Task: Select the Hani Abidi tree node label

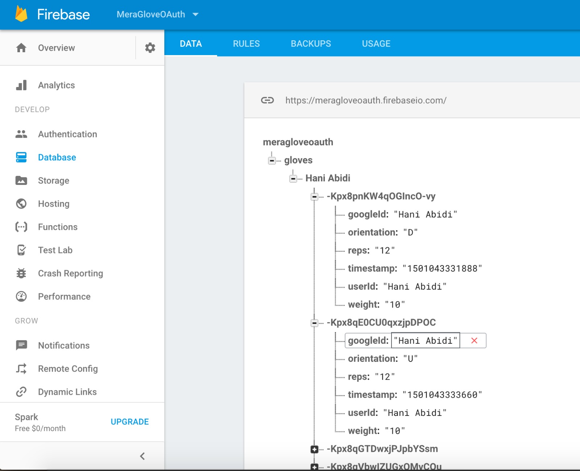Action: 328,178
